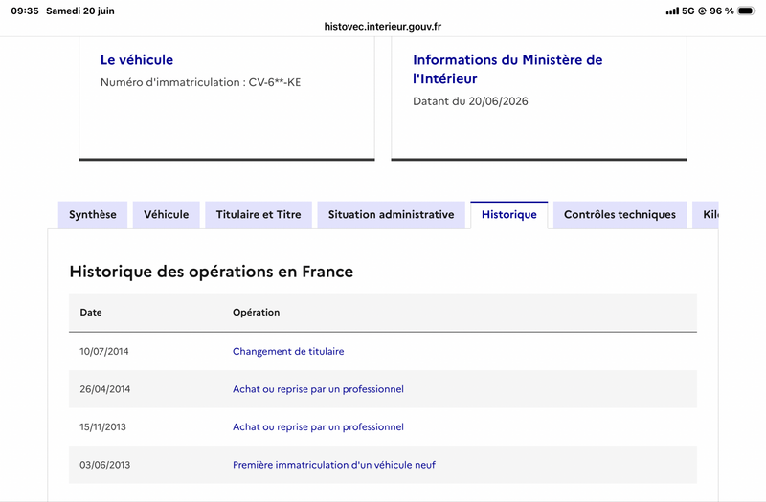This screenshot has width=766, height=502.
Task: Open the Contrôles techniques tab
Action: (x=620, y=214)
